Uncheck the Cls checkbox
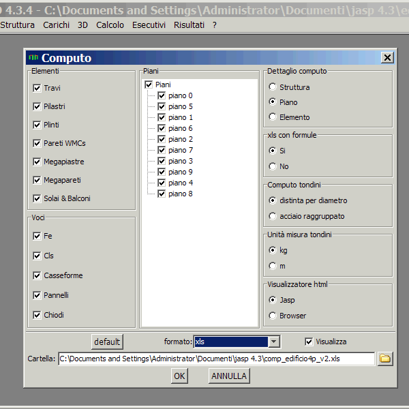This screenshot has height=409, width=409. (x=37, y=256)
